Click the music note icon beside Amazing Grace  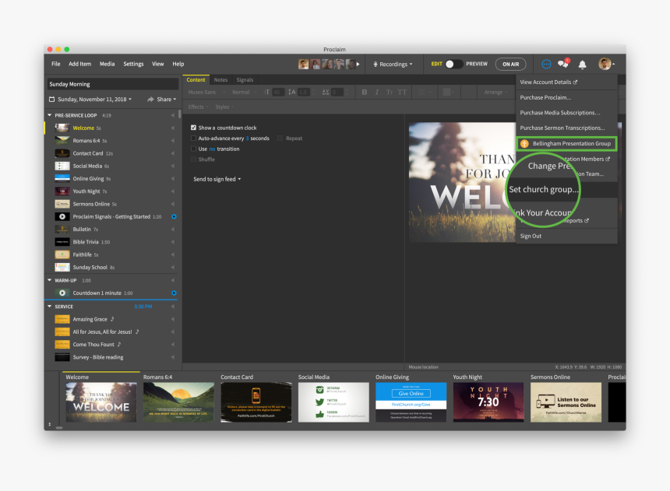point(112,319)
